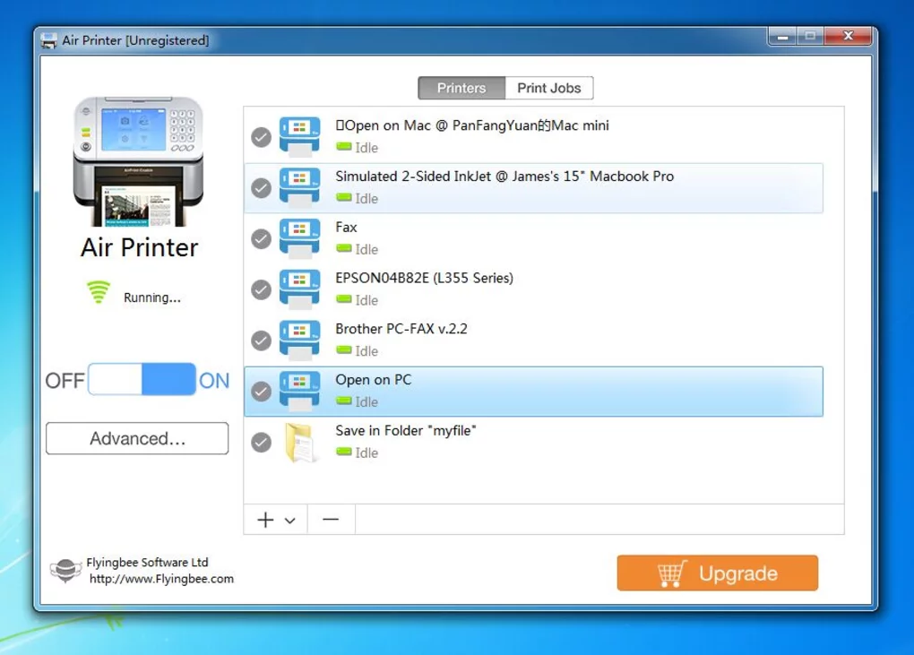The width and height of the screenshot is (914, 655).
Task: Click the orange Upgrade button
Action: 717,573
